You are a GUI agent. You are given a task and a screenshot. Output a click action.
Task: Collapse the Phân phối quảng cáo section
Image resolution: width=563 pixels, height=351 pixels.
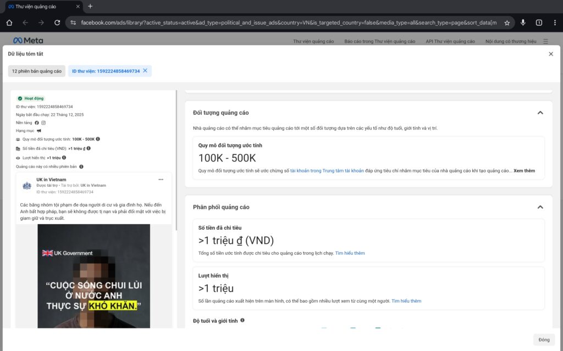tap(540, 207)
